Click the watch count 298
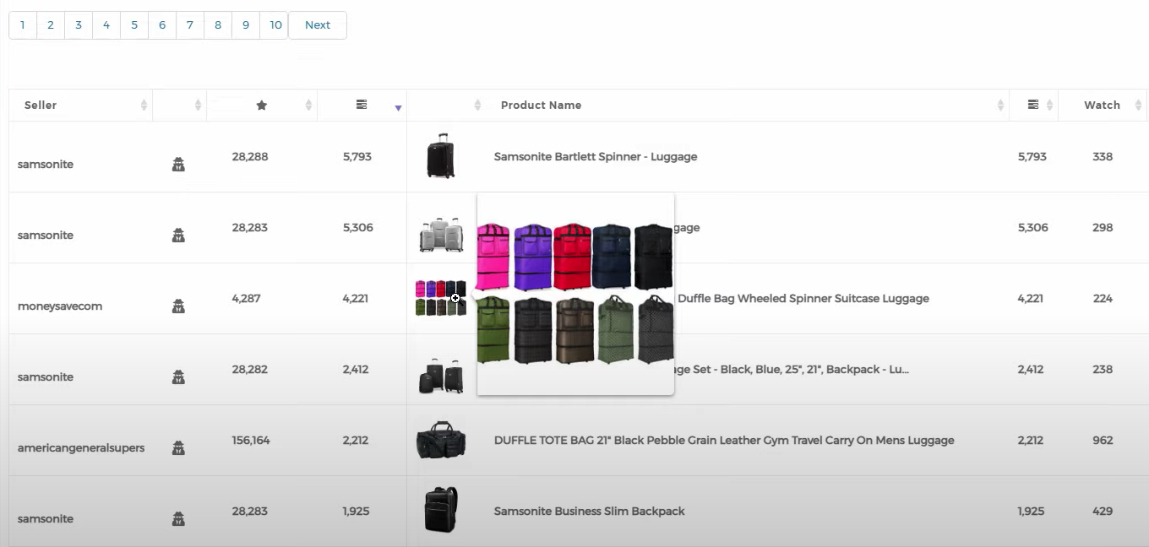The image size is (1149, 547). click(1103, 227)
